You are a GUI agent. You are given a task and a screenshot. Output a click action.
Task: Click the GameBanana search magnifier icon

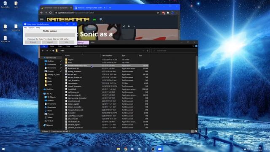tap(101, 19)
